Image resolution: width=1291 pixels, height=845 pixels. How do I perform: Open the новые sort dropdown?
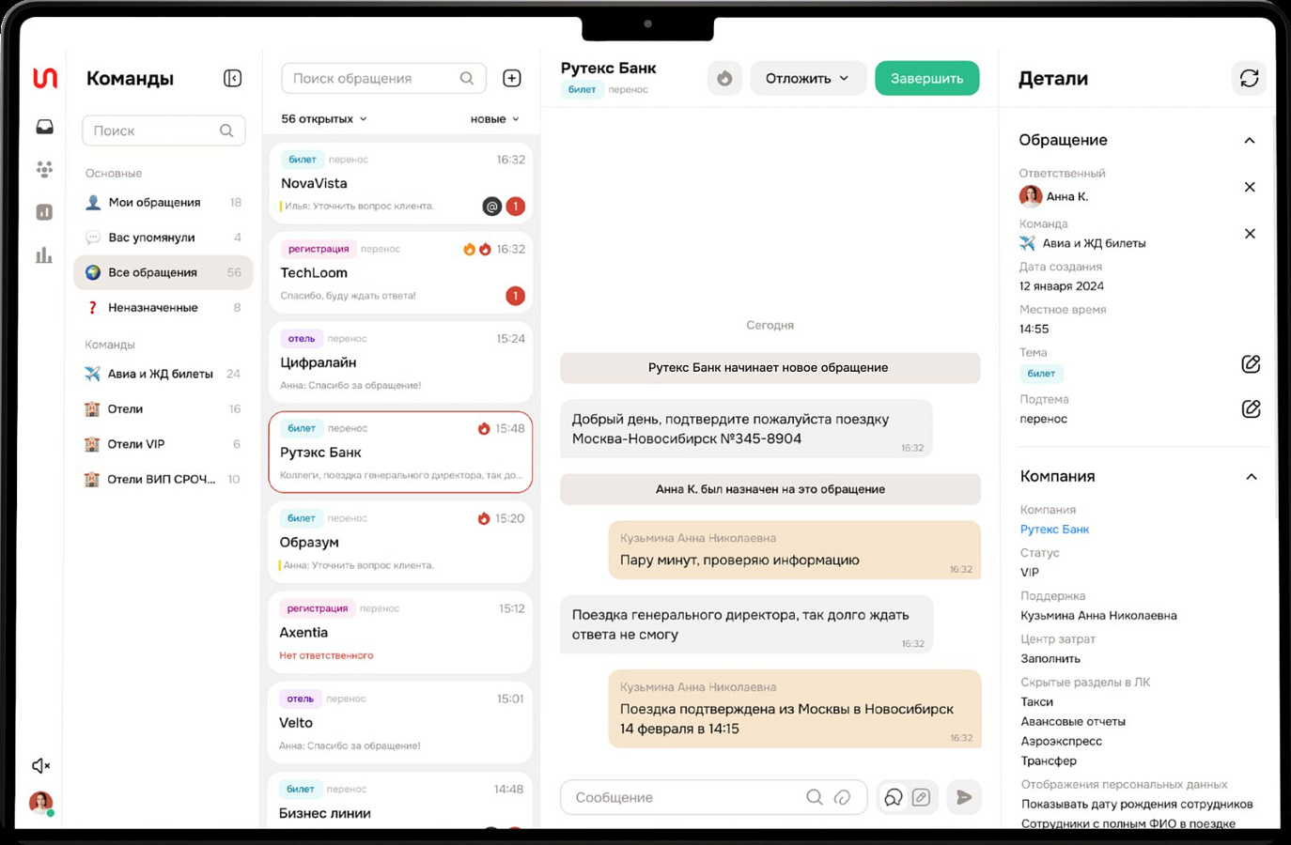pyautogui.click(x=495, y=119)
